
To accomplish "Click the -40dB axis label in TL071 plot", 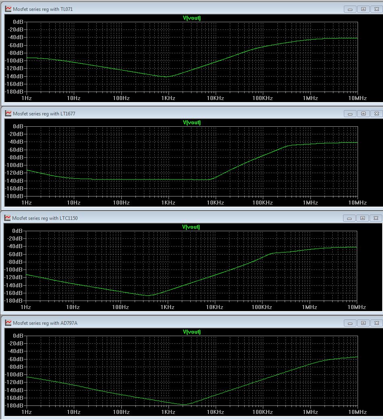I will [x=16, y=37].
